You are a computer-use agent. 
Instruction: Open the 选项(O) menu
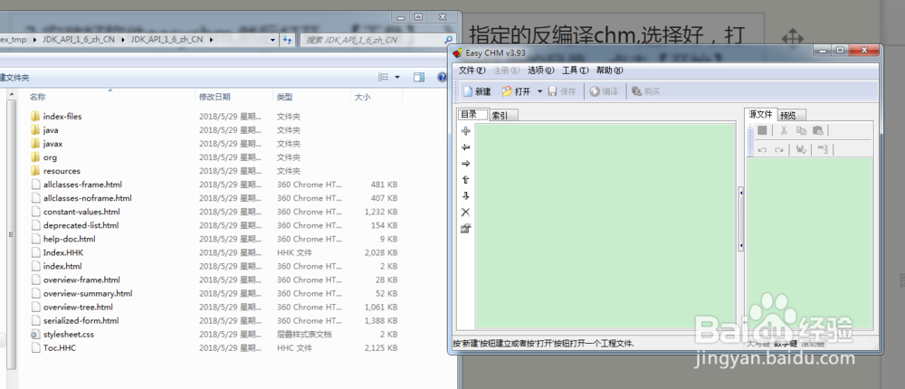click(x=541, y=71)
